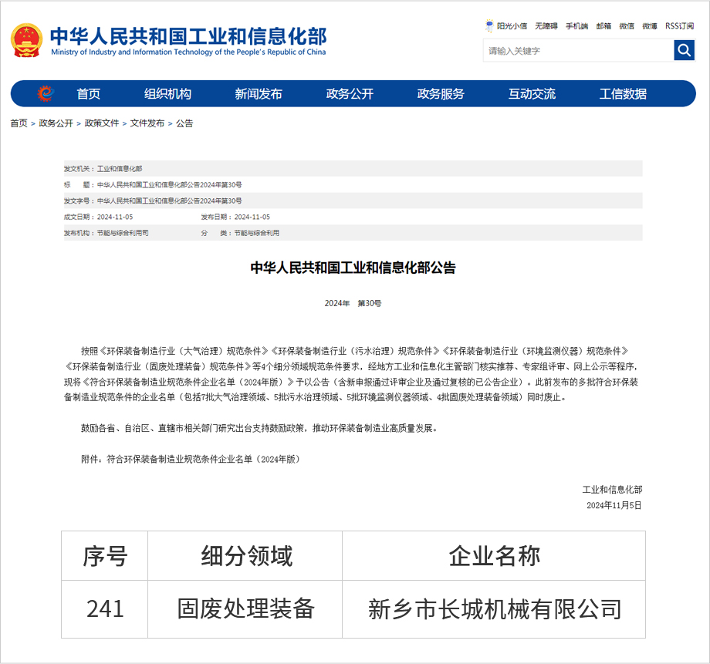710x664 pixels.
Task: Open the 阳光小信 robot assistant icon
Action: (x=489, y=26)
